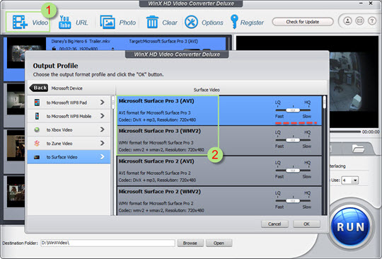The height and width of the screenshot is (259, 382).
Task: Select the to Surface Video category
Action: click(x=69, y=157)
